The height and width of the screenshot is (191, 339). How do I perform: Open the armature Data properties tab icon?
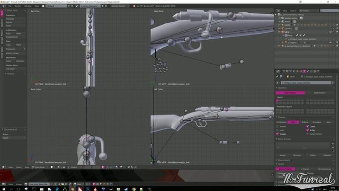[x=304, y=71]
